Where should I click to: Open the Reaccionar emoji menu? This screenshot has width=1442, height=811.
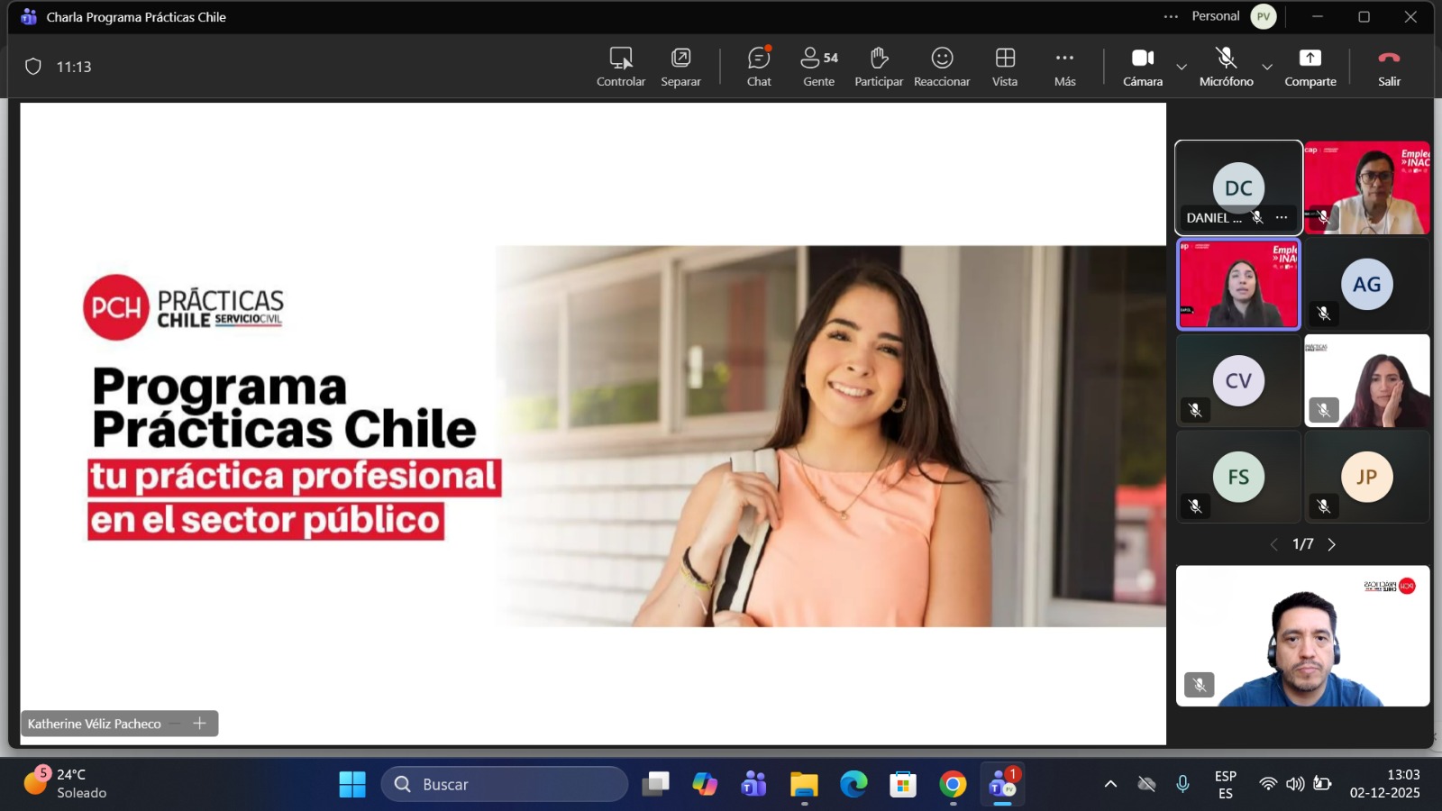[942, 67]
